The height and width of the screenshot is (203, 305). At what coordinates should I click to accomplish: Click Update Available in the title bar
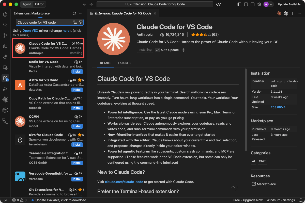pos(289,4)
